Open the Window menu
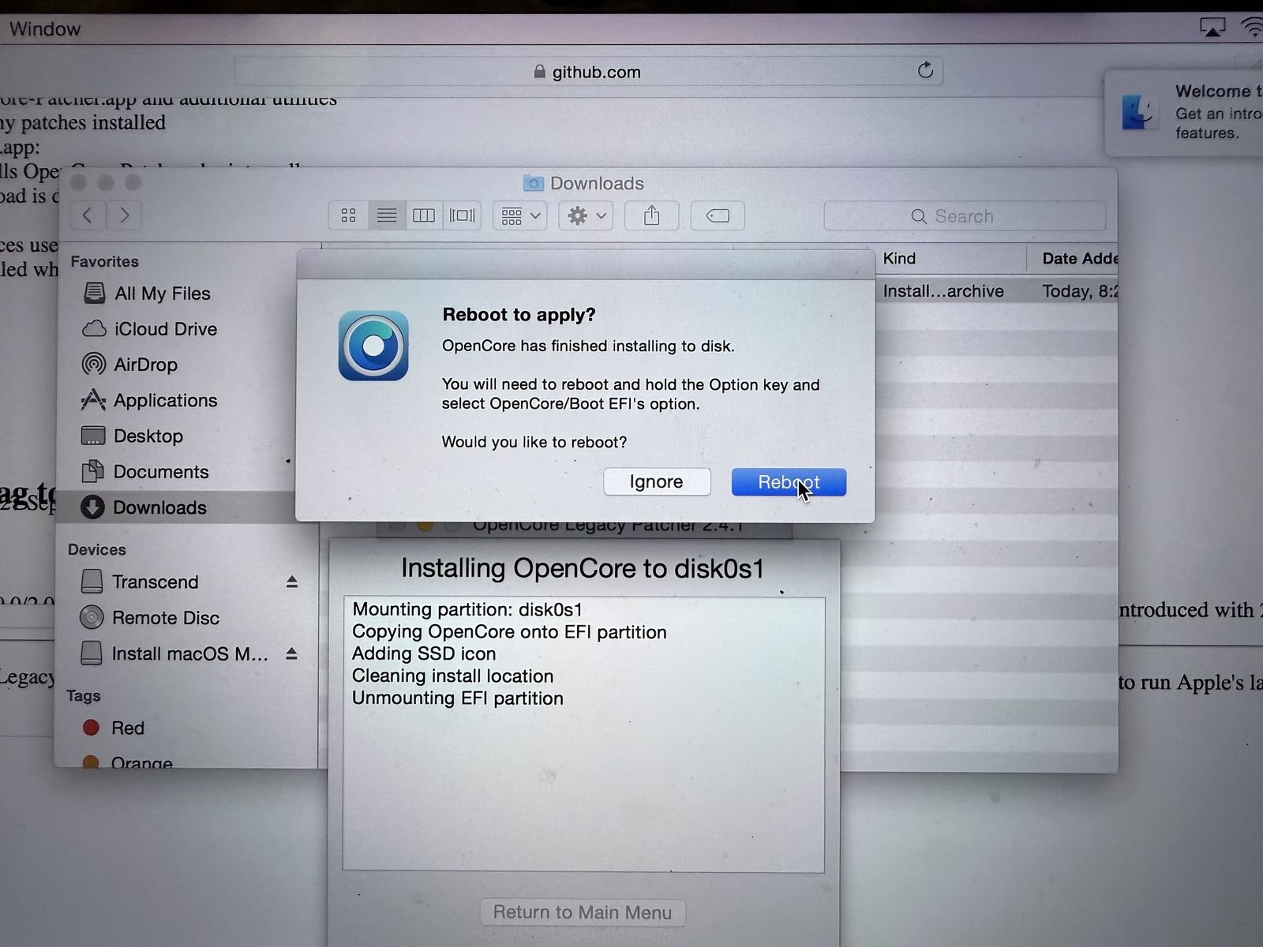The image size is (1263, 947). click(44, 29)
